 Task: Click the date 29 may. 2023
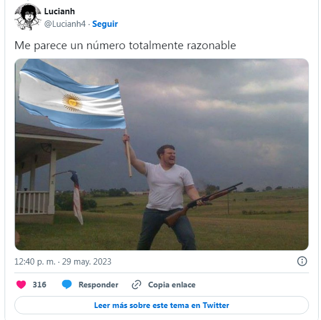87,262
